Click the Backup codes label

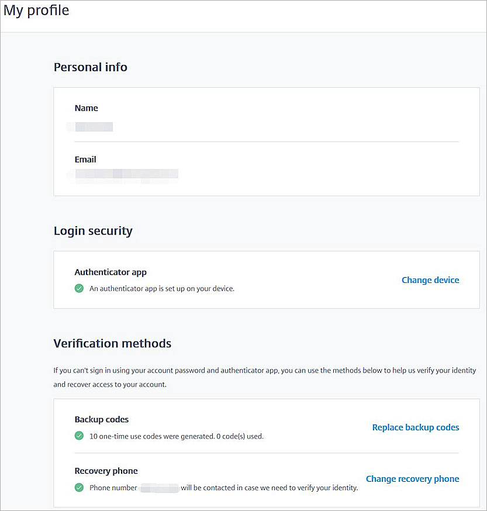[102, 420]
